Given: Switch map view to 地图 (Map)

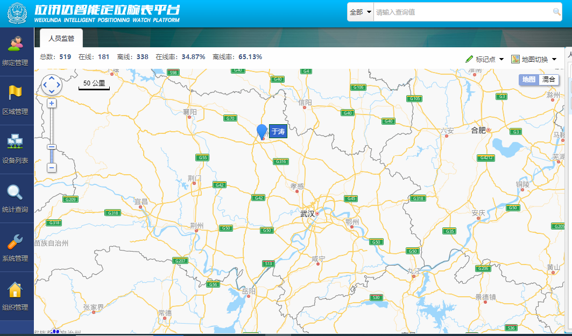Looking at the screenshot, I should pyautogui.click(x=529, y=80).
